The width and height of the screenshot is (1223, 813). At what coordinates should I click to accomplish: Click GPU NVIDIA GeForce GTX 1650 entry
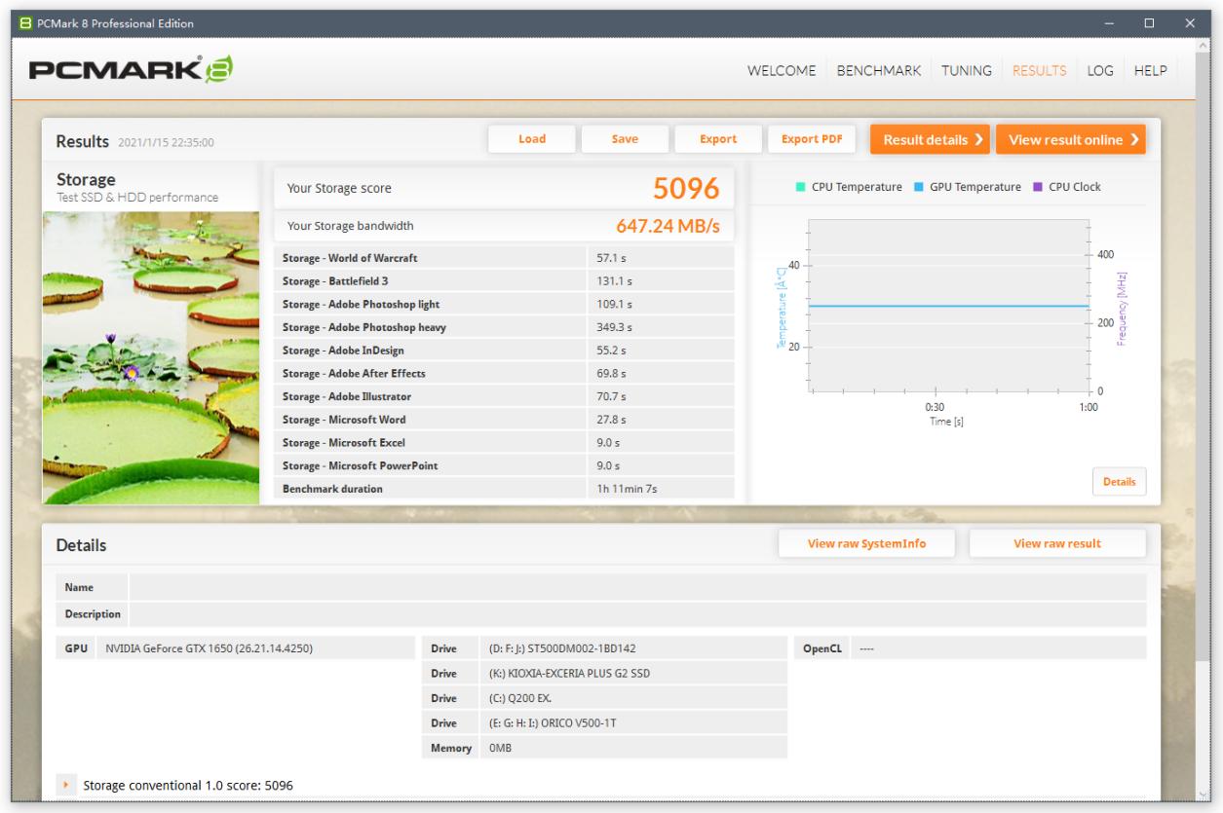pyautogui.click(x=237, y=647)
